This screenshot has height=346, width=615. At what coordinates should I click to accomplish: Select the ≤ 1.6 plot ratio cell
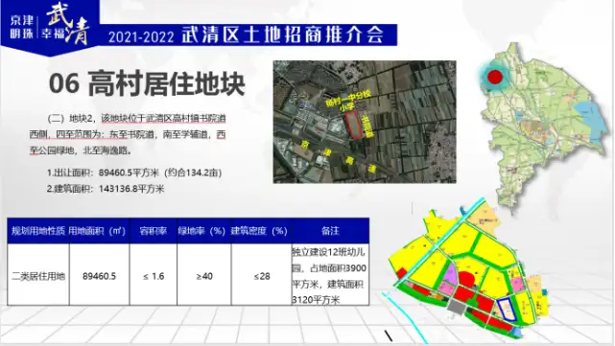pyautogui.click(x=154, y=276)
